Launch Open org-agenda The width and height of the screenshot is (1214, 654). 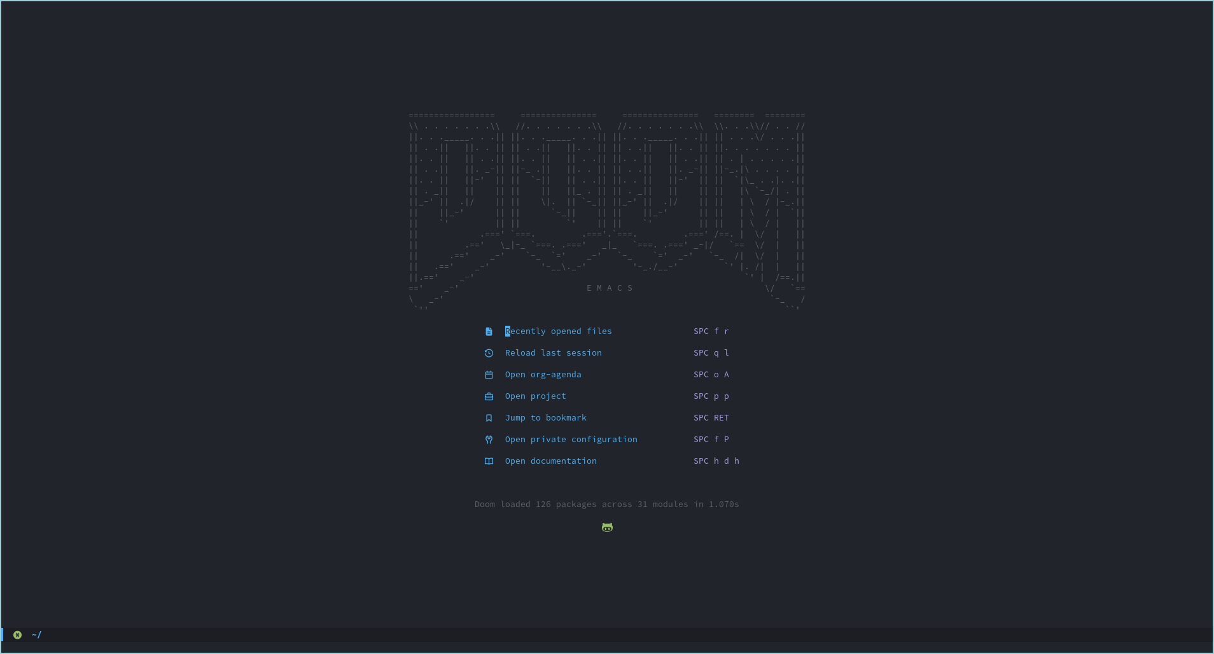[x=543, y=375]
